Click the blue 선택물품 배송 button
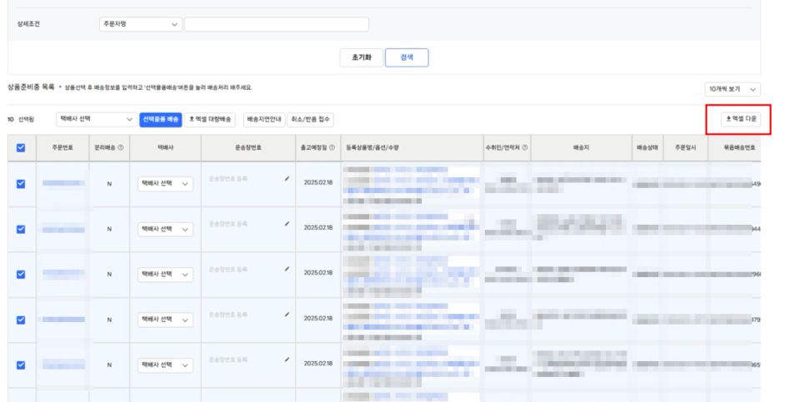The width and height of the screenshot is (805, 402). click(160, 120)
